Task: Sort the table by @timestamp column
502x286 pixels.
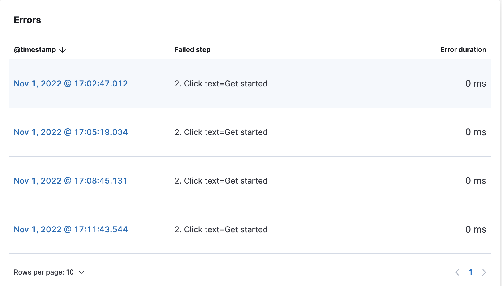Action: pyautogui.click(x=35, y=49)
